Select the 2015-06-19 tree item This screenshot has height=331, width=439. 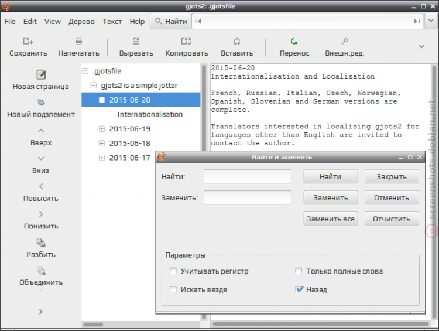(x=130, y=129)
